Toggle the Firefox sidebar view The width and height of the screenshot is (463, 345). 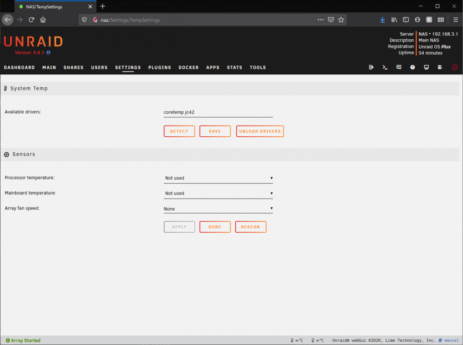point(406,20)
